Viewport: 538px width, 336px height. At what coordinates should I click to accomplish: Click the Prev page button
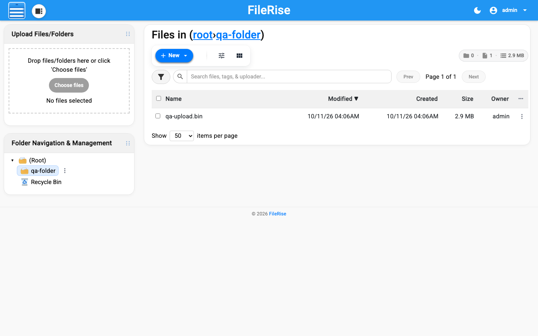click(x=408, y=77)
